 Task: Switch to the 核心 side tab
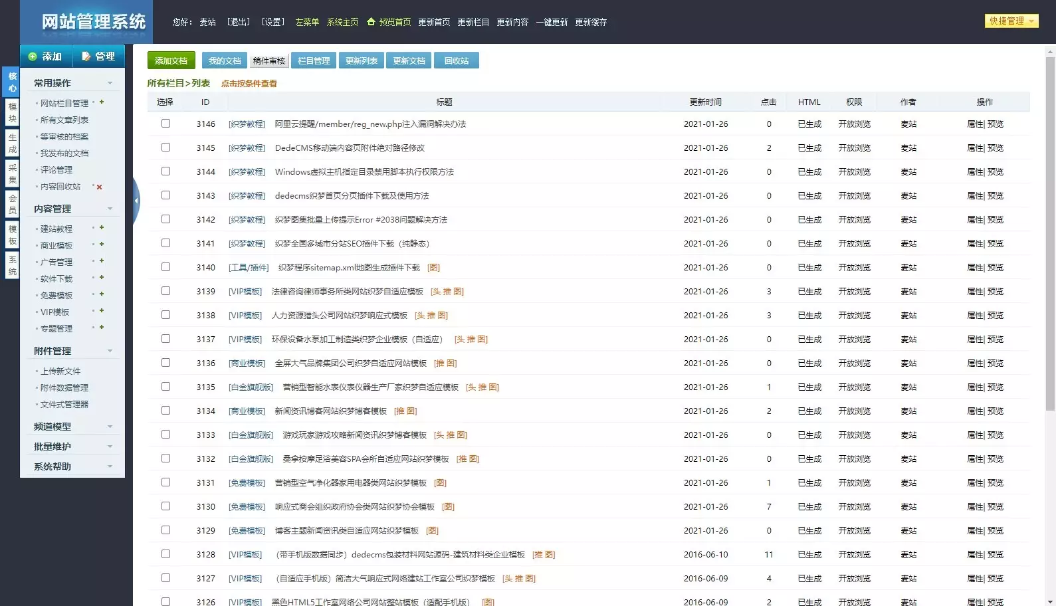(x=12, y=82)
